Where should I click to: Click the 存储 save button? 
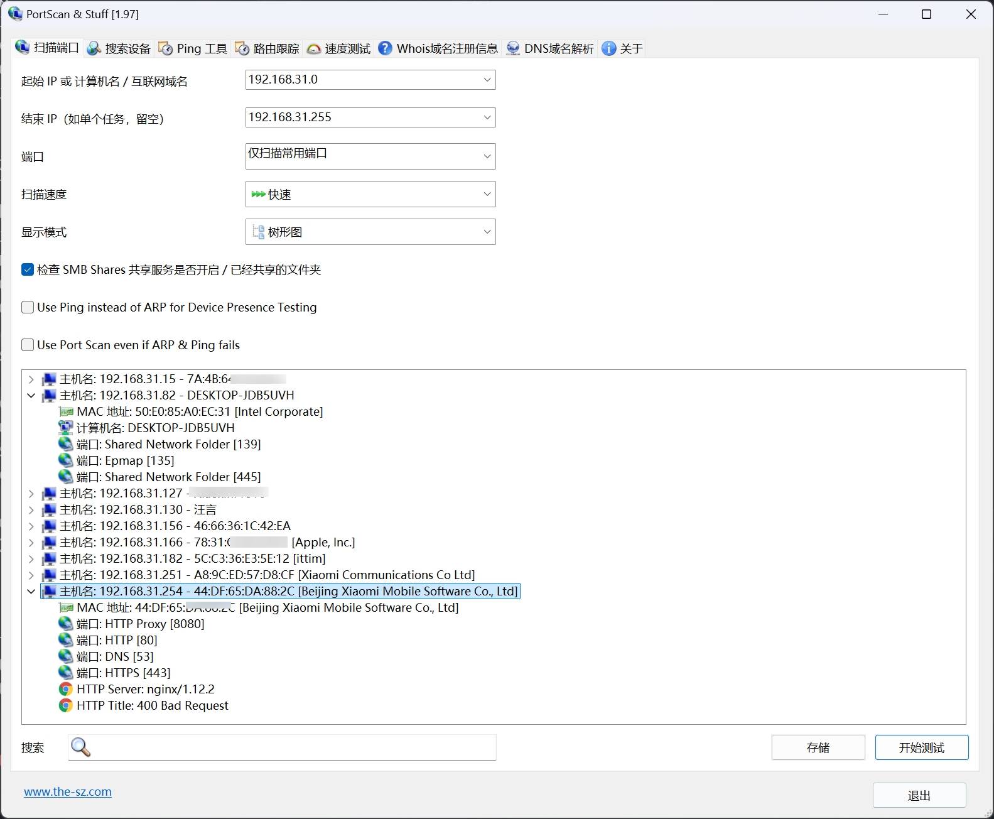coord(818,747)
